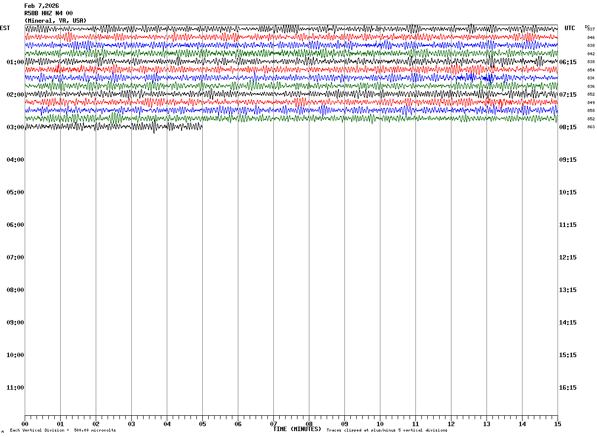
Task: Pick the "07:00" EST hour label
Action: (15, 257)
